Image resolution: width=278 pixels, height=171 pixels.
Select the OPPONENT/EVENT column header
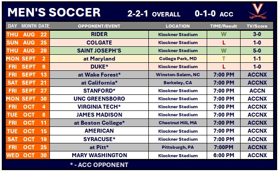(99, 26)
